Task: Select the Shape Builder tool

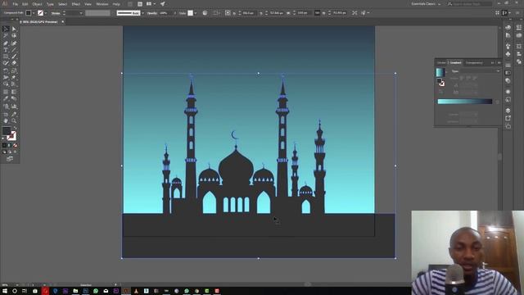Action: (x=6, y=84)
